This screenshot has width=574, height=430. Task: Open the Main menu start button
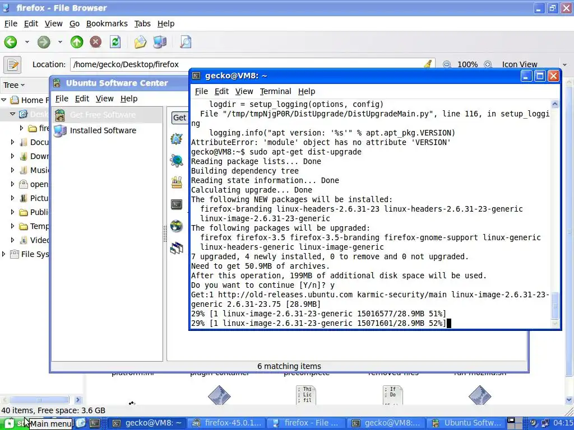15,423
